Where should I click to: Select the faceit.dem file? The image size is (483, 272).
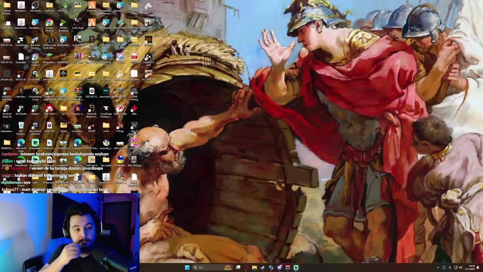[21, 59]
